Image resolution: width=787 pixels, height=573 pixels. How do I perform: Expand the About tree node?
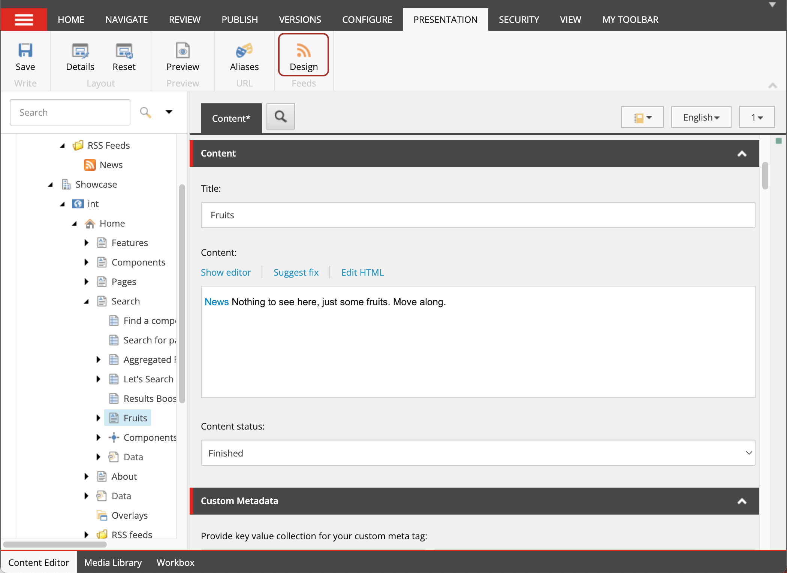[x=87, y=476]
